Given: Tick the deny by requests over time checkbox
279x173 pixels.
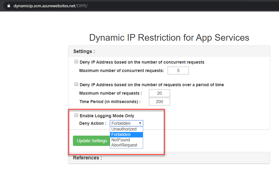Looking at the screenshot, I should point(76,84).
